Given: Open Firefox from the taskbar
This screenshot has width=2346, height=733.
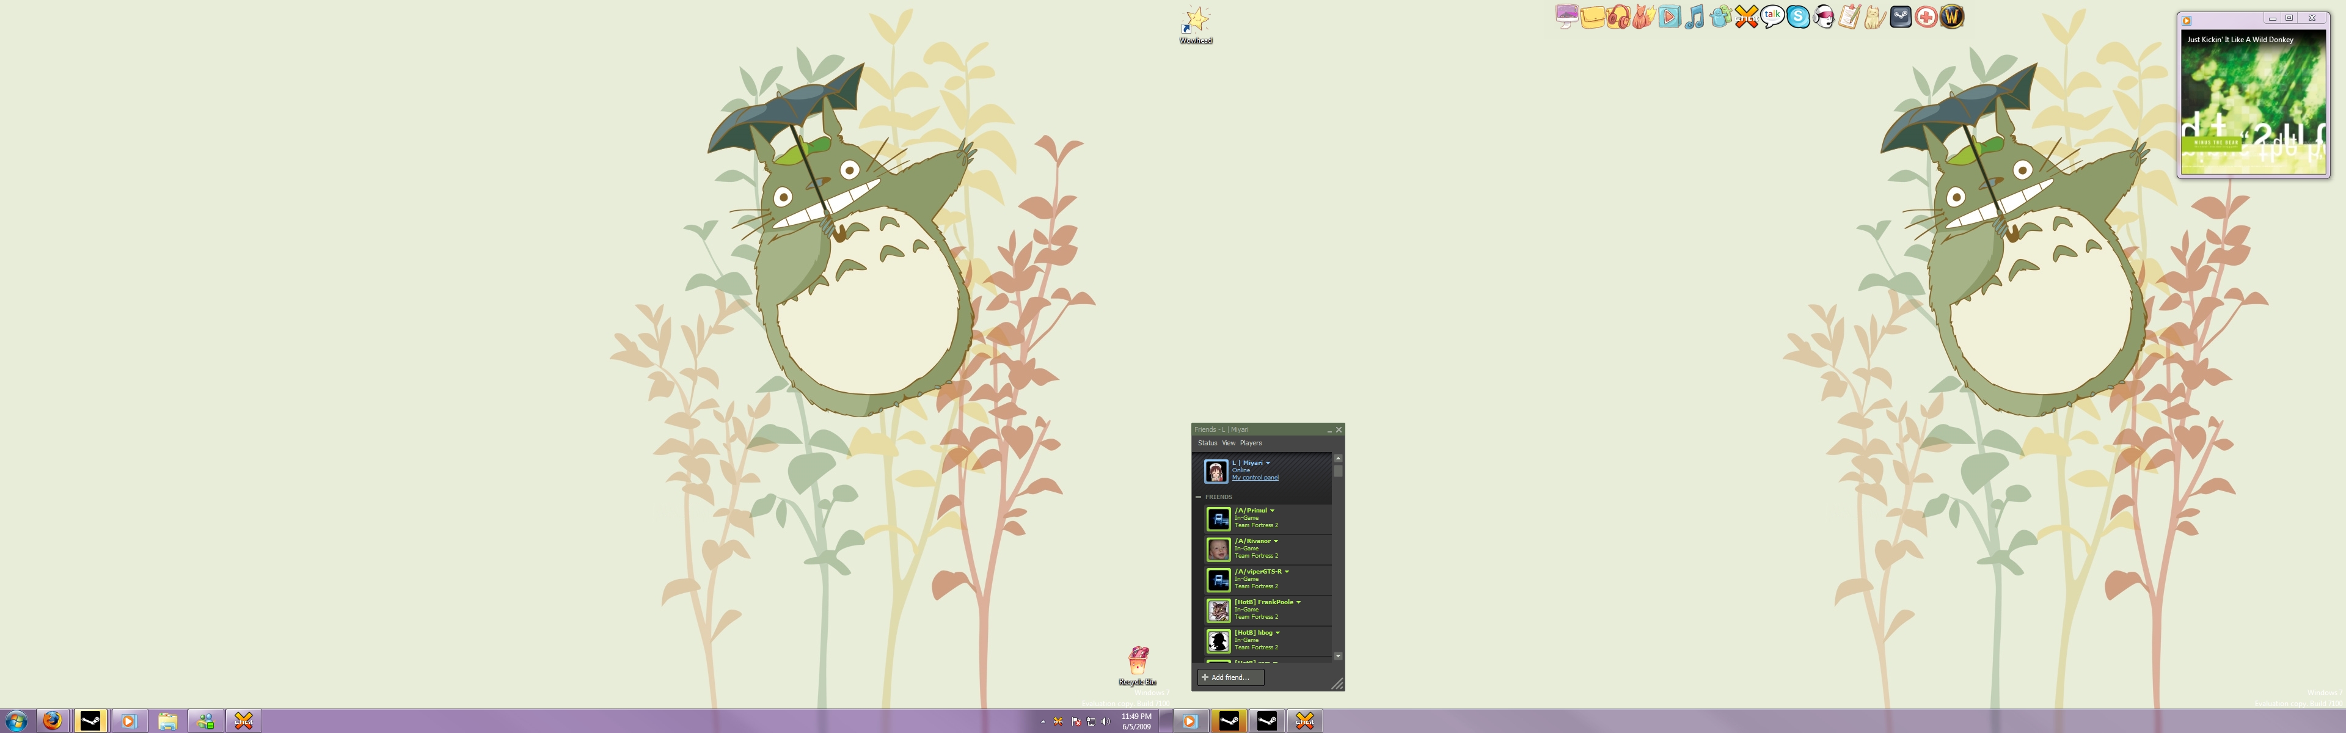Looking at the screenshot, I should coord(53,721).
